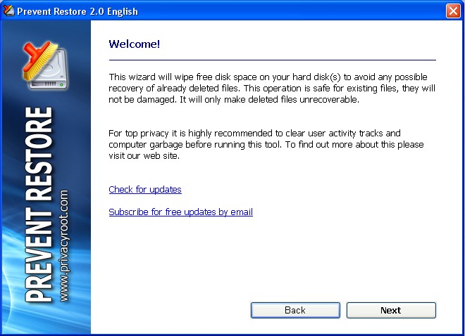Click the hard disk broom logo icon

45,65
